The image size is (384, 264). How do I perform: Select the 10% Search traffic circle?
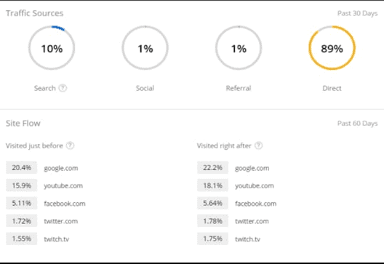(52, 48)
